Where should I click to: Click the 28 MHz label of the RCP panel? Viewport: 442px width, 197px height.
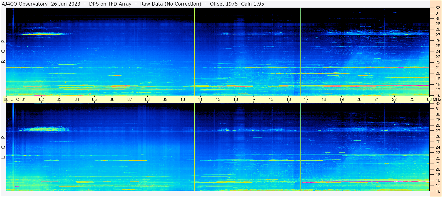click(x=437, y=29)
